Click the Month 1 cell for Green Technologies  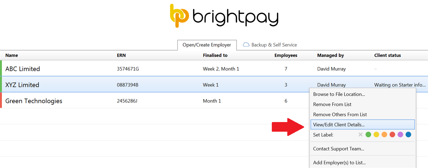tap(212, 101)
